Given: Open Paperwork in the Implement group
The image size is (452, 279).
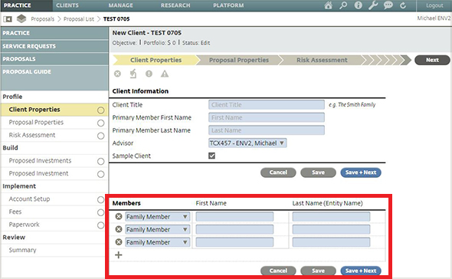Looking at the screenshot, I should point(25,225).
